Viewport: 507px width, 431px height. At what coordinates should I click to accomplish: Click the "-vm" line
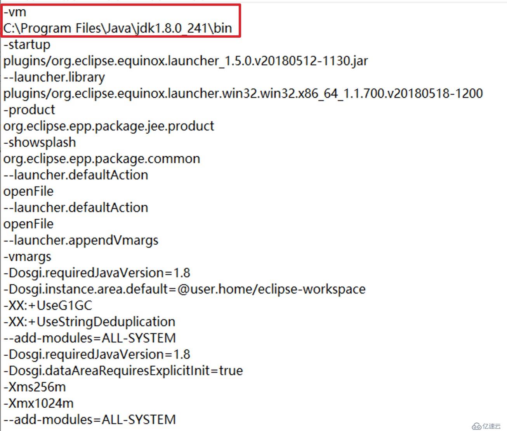click(x=15, y=12)
